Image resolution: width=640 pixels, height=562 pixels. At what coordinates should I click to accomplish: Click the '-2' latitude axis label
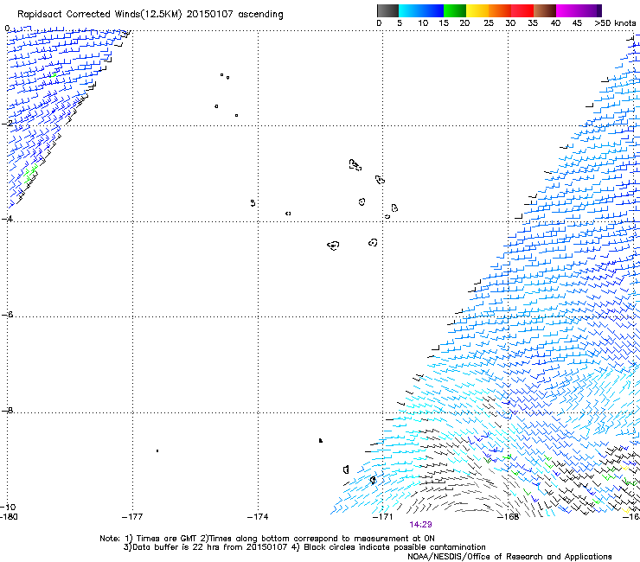pyautogui.click(x=7, y=123)
